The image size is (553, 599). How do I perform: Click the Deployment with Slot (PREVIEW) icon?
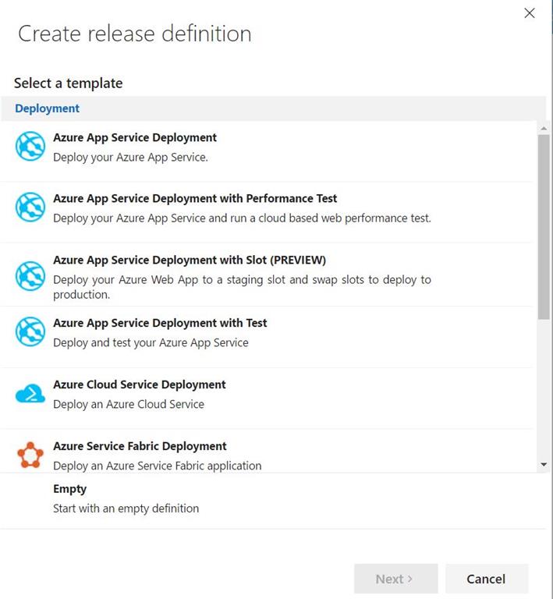pyautogui.click(x=30, y=275)
